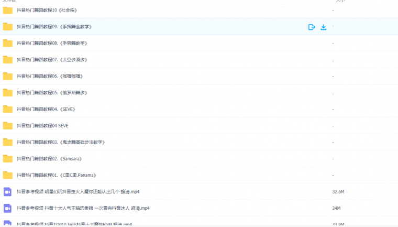
Task: Click the share icon on 手指舞全教学 row
Action: pos(312,27)
